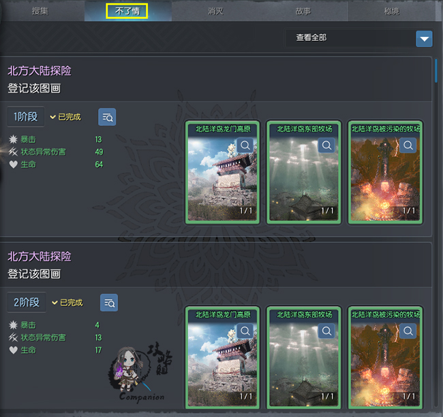This screenshot has height=417, width=443.
Task: Click the 1阶段 stage button
Action: click(x=26, y=117)
